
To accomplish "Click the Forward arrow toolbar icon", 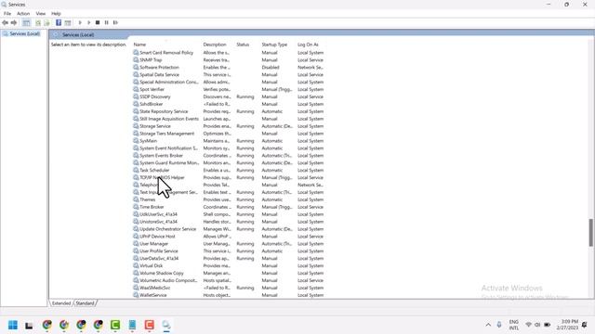I will coord(14,22).
